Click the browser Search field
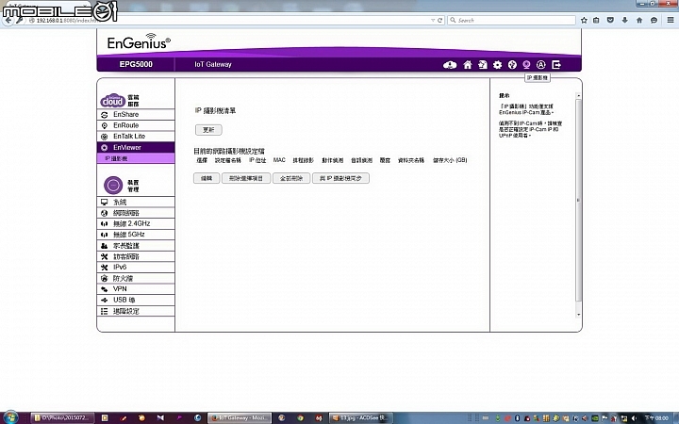The height and width of the screenshot is (424, 679). [511, 21]
